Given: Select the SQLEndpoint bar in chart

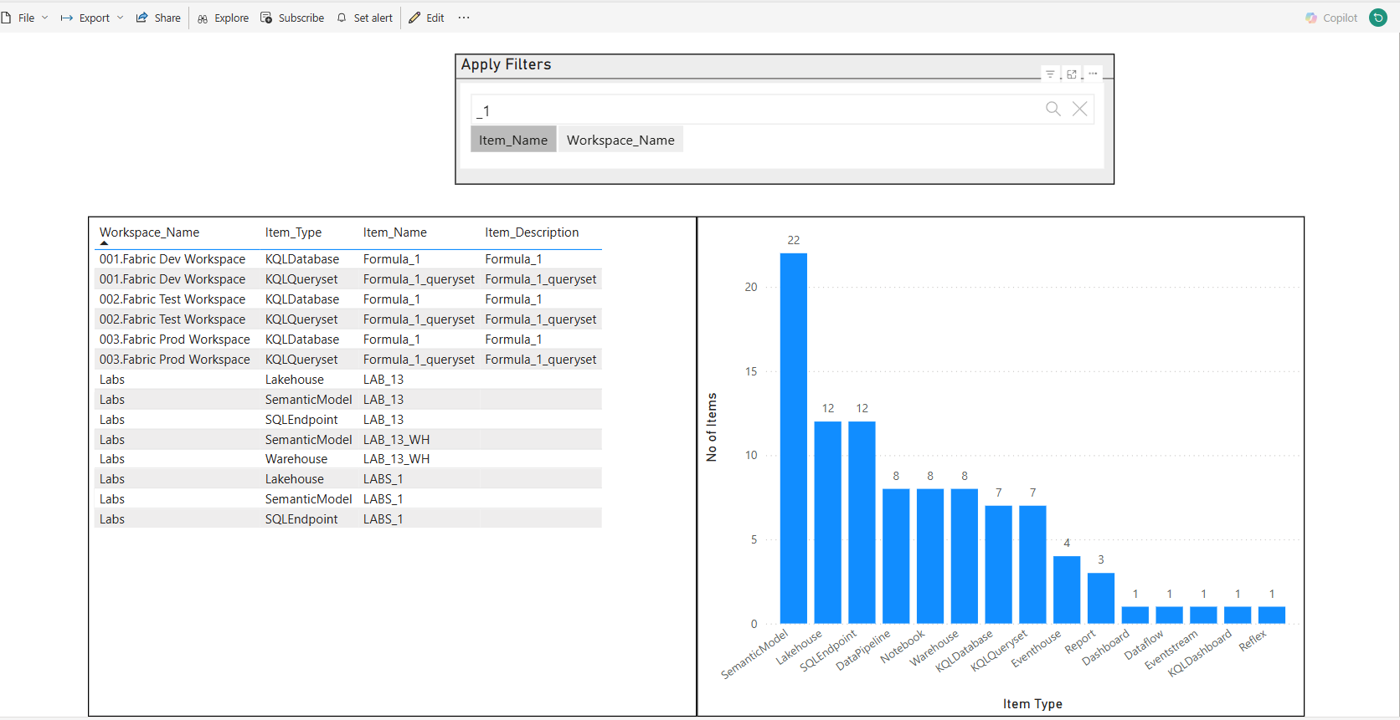Looking at the screenshot, I should [x=862, y=523].
